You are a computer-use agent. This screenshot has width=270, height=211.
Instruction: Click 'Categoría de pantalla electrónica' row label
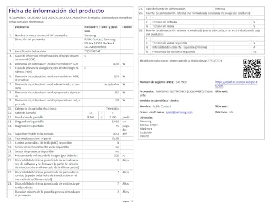tap(36, 108)
